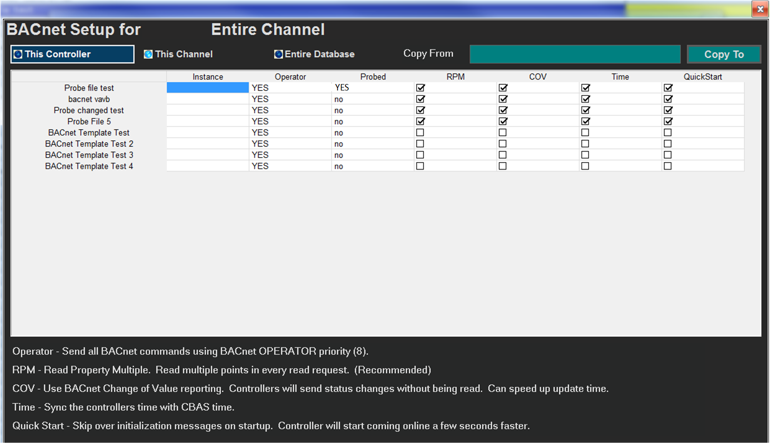
Task: Uncheck COV for Probe File 5
Action: point(503,121)
